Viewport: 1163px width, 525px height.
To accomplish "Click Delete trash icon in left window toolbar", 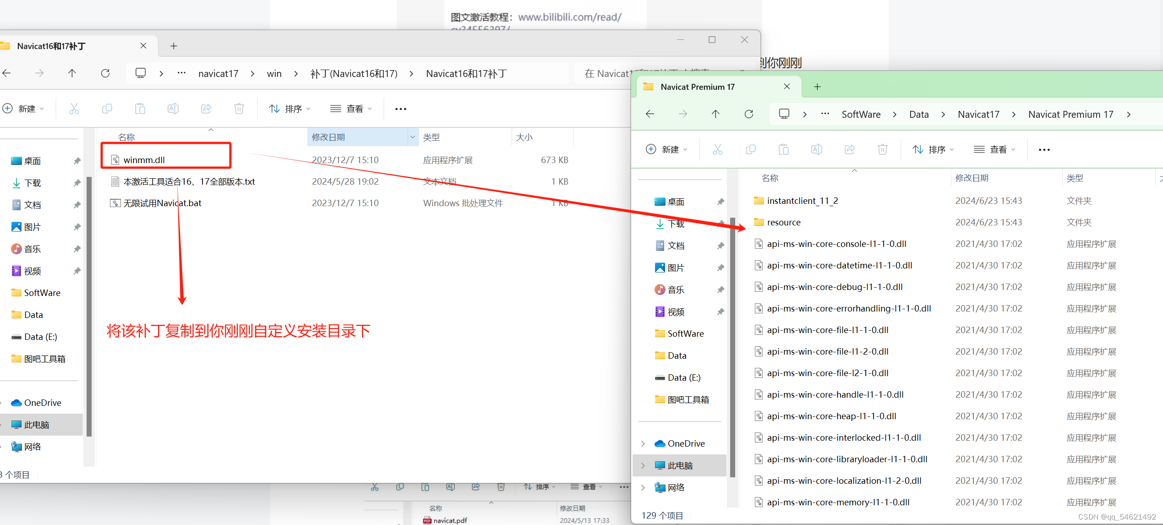I will [x=239, y=109].
